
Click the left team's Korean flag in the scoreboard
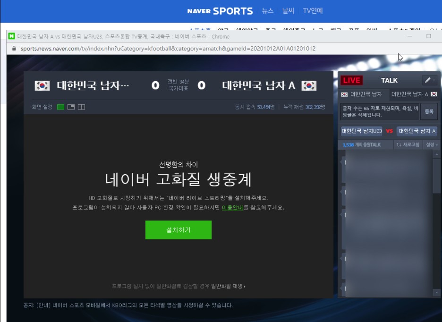coord(42,85)
